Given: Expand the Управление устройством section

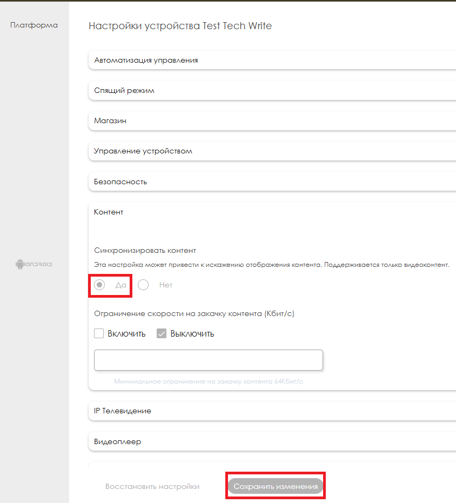Looking at the screenshot, I should click(x=143, y=151).
